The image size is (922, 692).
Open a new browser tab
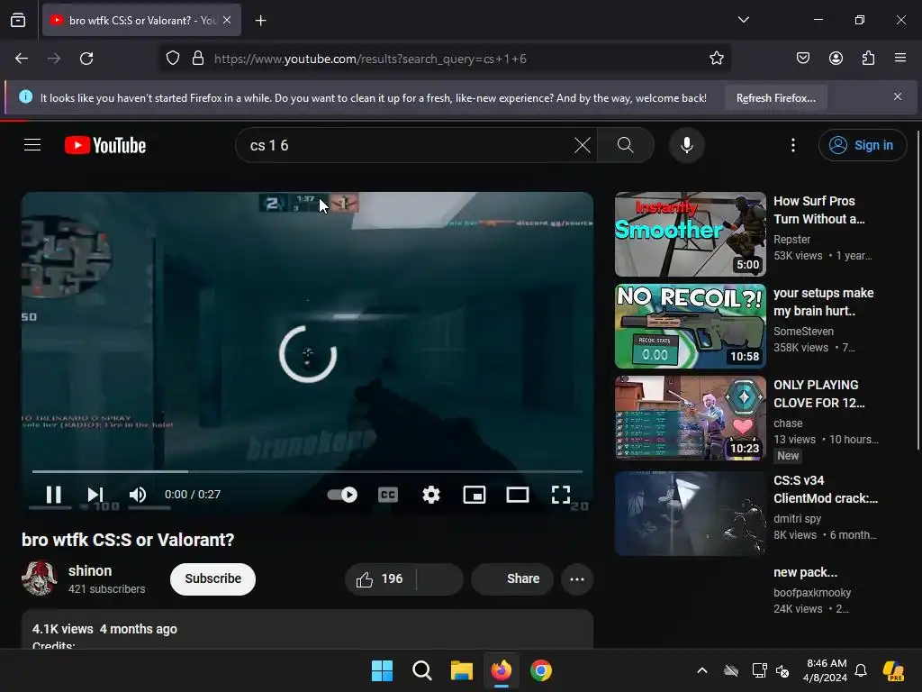(x=261, y=21)
